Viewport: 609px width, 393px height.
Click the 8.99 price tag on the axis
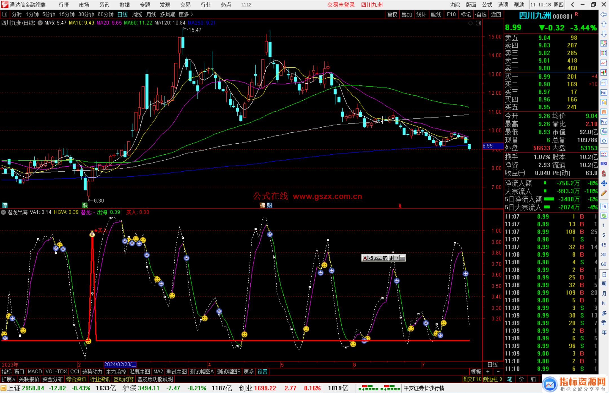[x=493, y=146]
